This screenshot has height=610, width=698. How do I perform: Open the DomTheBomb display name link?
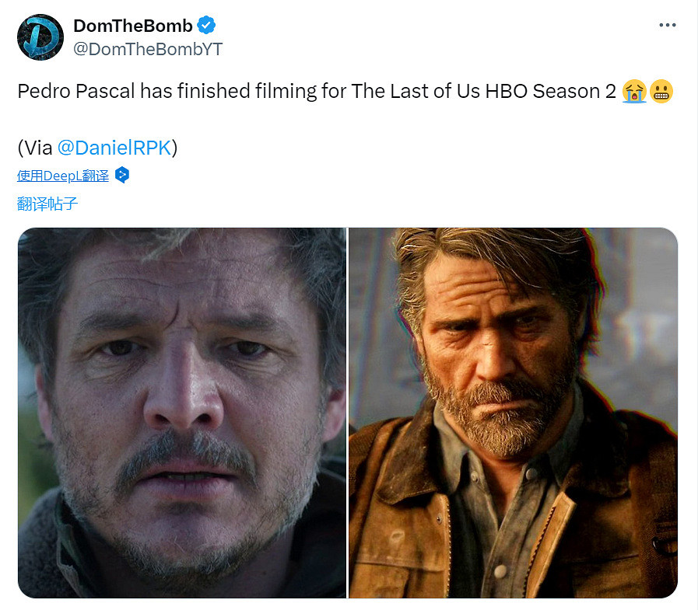coord(132,26)
